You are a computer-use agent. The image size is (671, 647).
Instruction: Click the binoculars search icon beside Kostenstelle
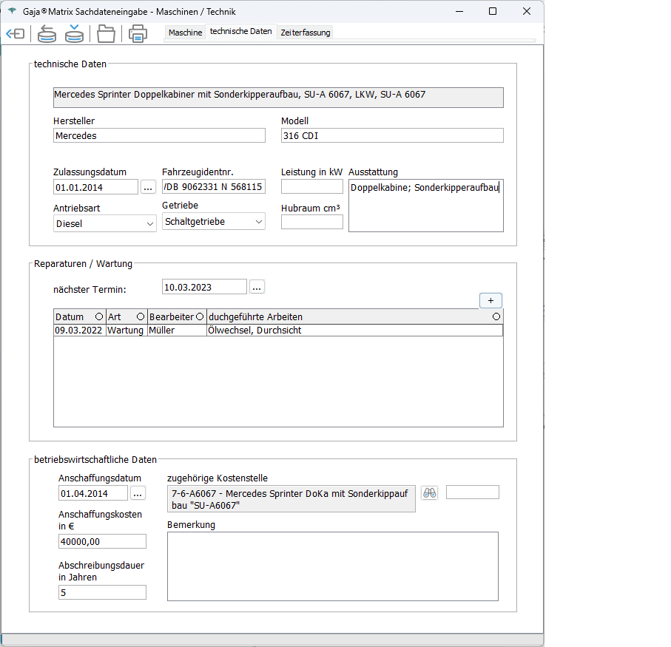click(x=429, y=493)
